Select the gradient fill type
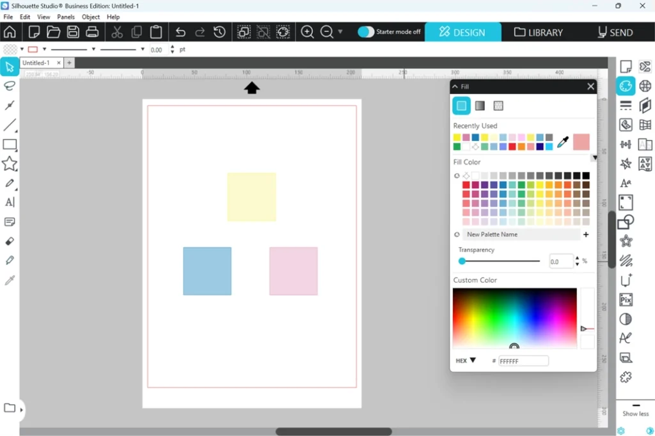The width and height of the screenshot is (655, 436). point(480,106)
